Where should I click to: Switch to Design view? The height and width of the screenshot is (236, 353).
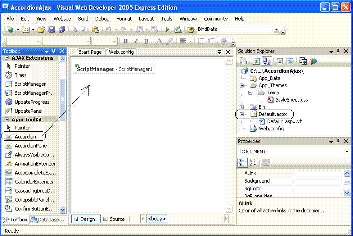coord(86,219)
